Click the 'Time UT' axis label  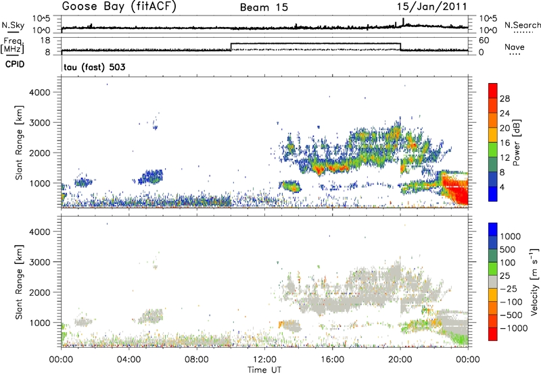tap(264, 370)
